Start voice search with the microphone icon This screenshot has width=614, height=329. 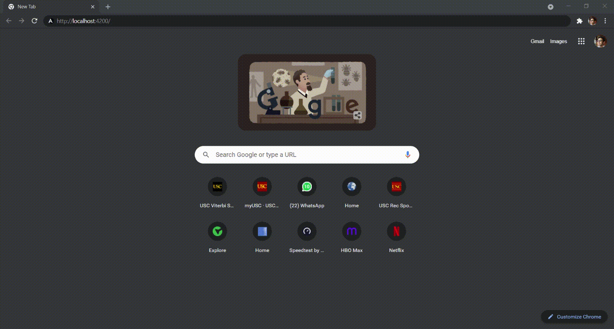407,155
